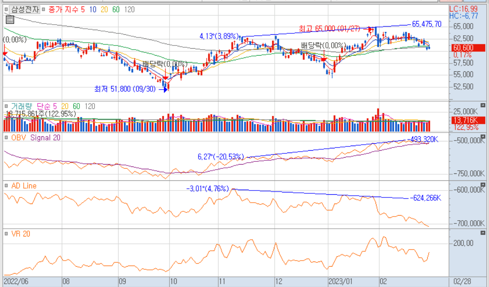Close the volume (거래량) indicator panel
The height and width of the screenshot is (287, 489).
[483, 105]
